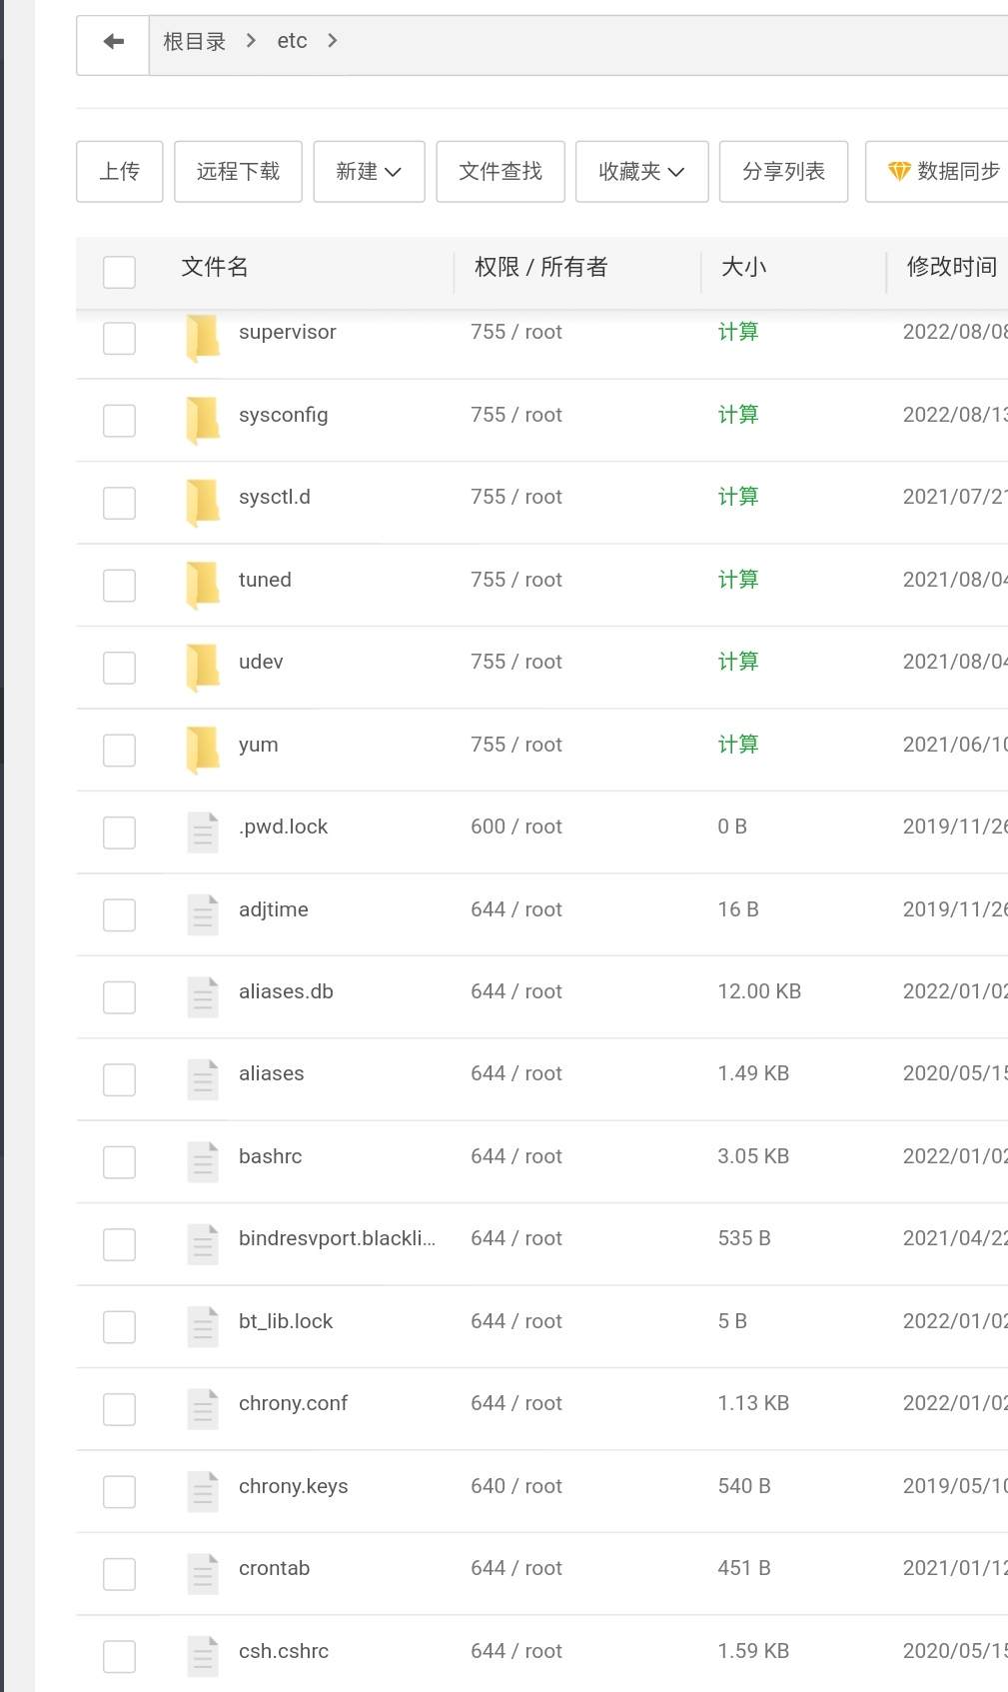
Task: Click permission 600 / root of .pwd.lock
Action: [x=516, y=827]
